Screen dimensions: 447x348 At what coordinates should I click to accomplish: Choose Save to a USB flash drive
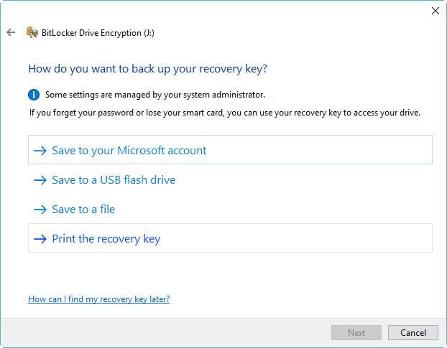[114, 180]
